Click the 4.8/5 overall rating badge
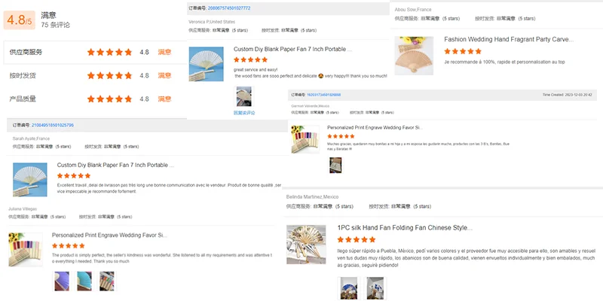 point(20,20)
